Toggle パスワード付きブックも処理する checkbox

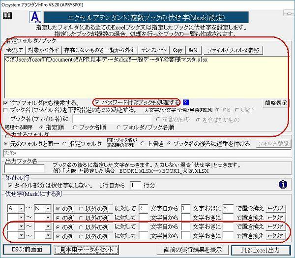(x=97, y=102)
